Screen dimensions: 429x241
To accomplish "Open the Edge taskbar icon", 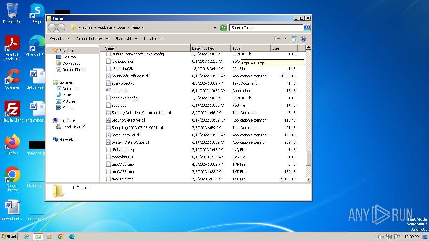I will pyautogui.click(x=72, y=237).
